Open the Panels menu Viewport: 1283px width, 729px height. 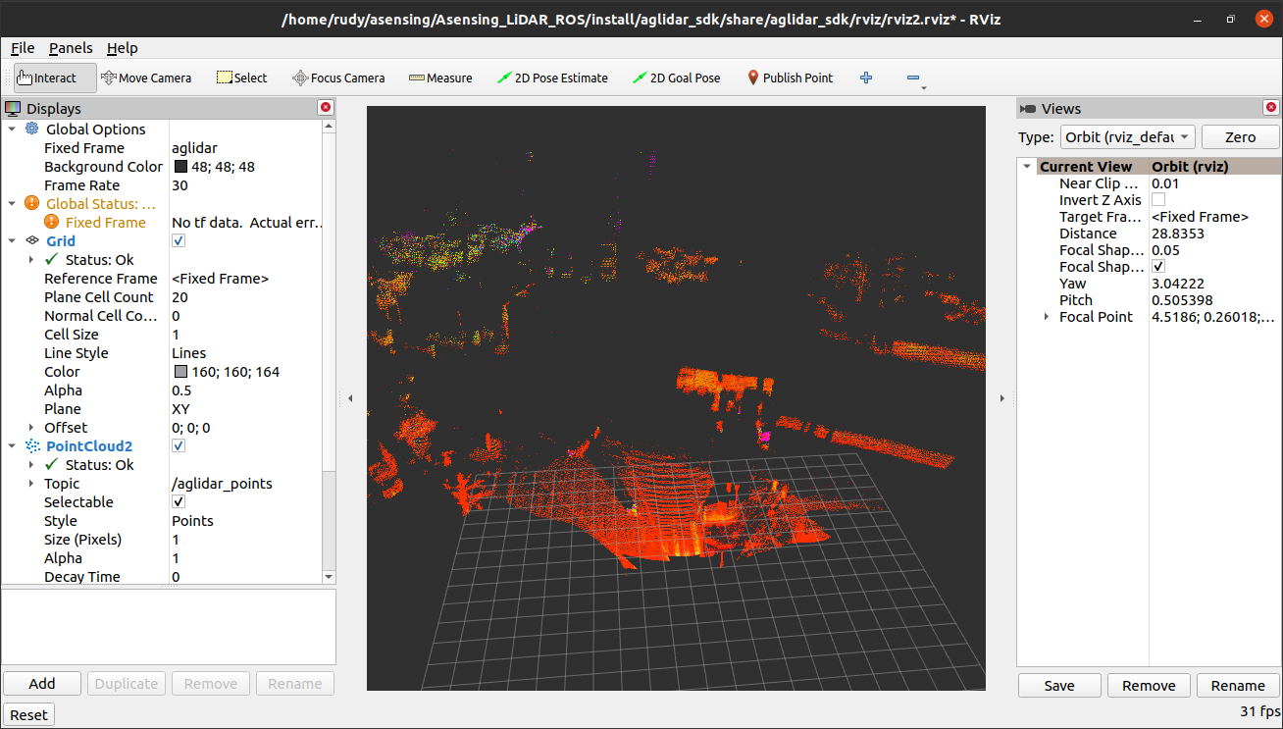pos(70,47)
